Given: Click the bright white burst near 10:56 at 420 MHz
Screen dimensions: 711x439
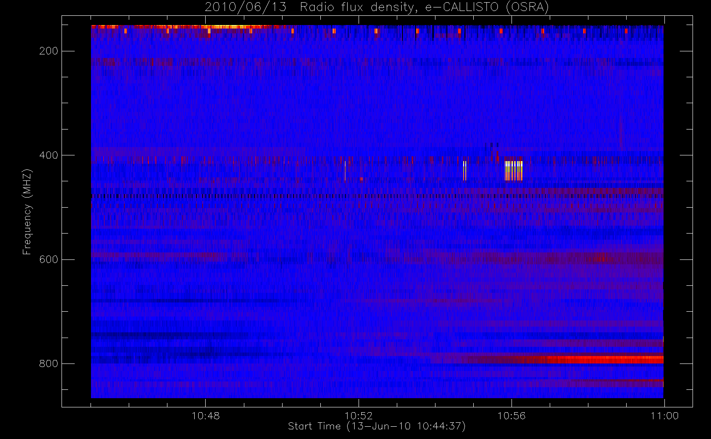Looking at the screenshot, I should tap(514, 171).
